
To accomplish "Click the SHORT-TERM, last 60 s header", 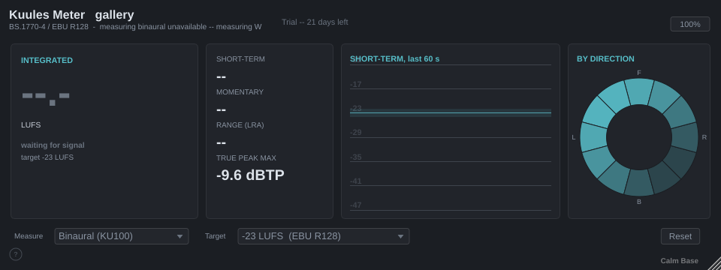I will (x=394, y=58).
